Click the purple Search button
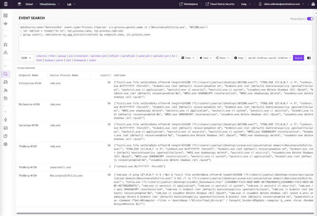This screenshot has height=216, width=317. pos(298,58)
